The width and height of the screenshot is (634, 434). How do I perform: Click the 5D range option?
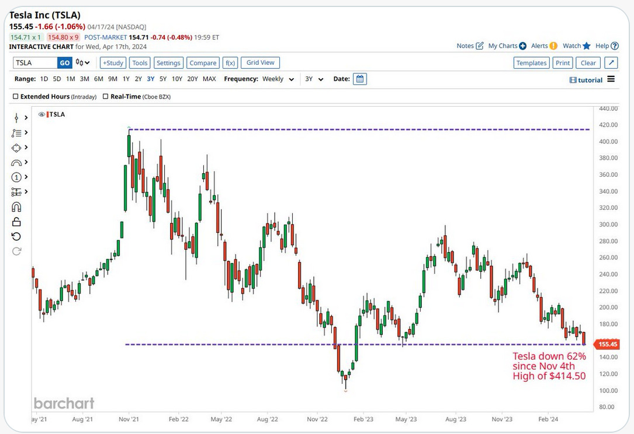57,79
